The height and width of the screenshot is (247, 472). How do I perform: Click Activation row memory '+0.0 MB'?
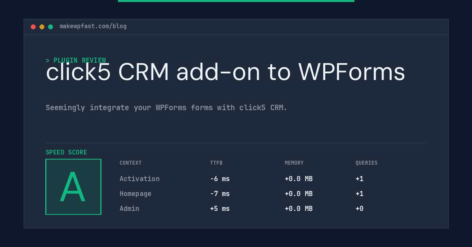click(x=299, y=179)
